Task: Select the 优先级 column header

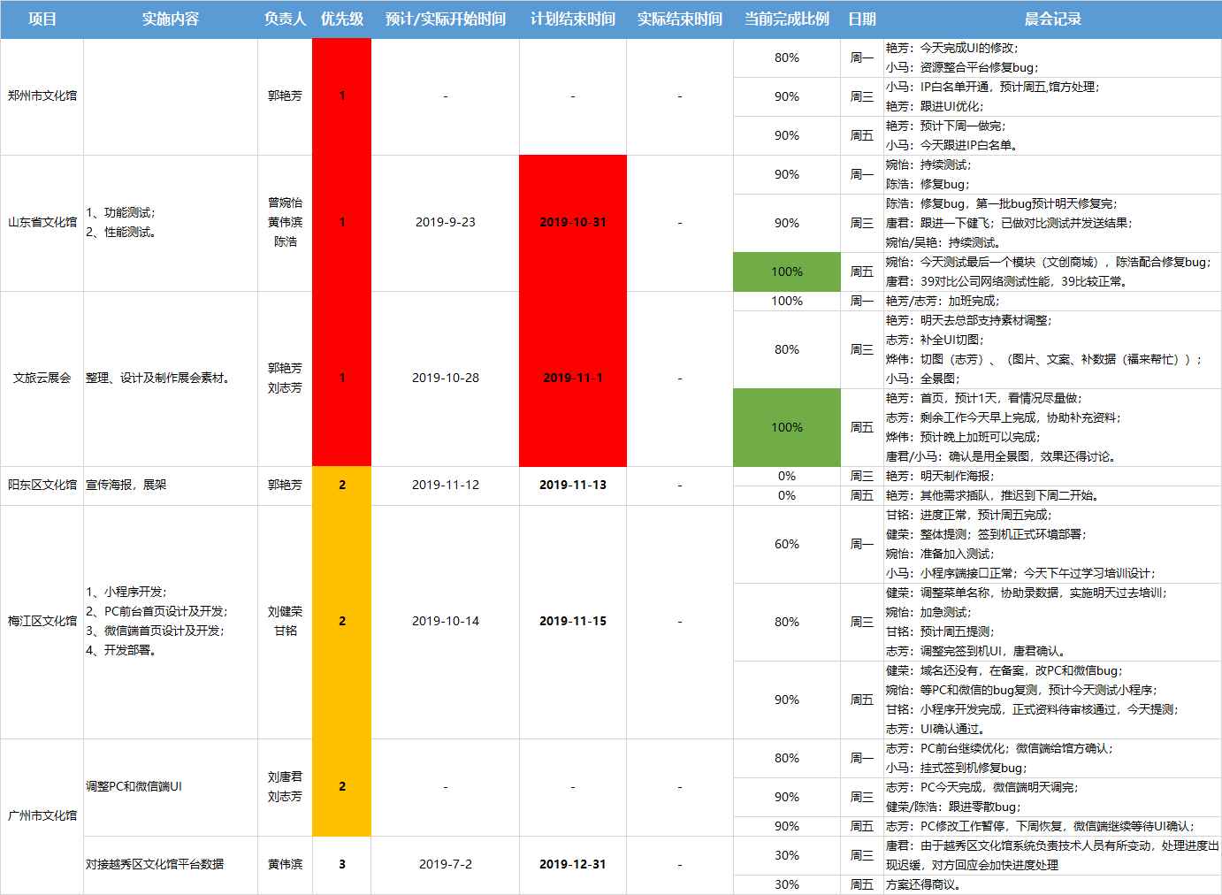Action: click(x=342, y=19)
